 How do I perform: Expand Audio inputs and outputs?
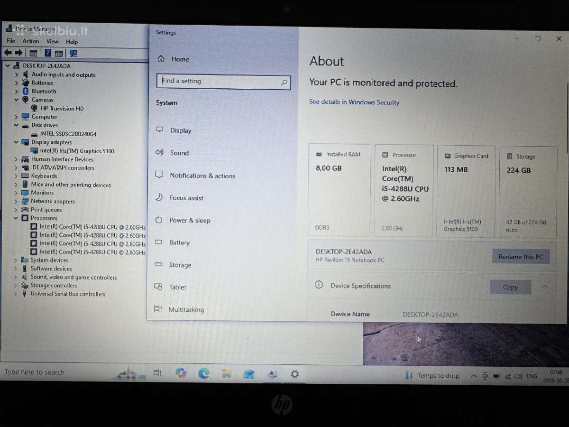[16, 74]
